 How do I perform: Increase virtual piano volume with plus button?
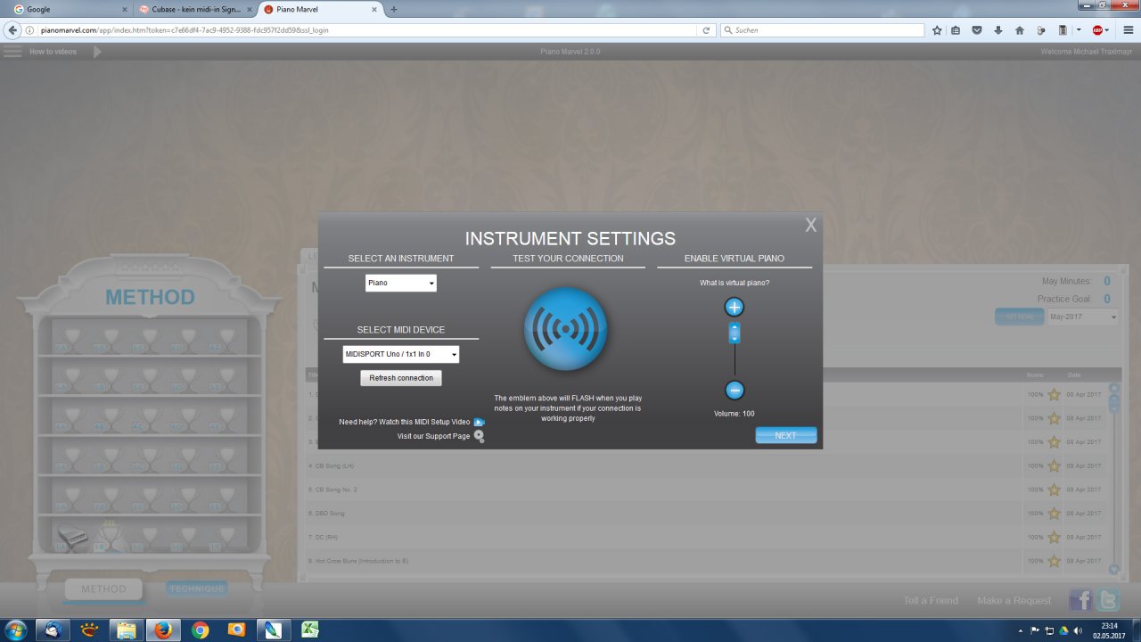[735, 308]
